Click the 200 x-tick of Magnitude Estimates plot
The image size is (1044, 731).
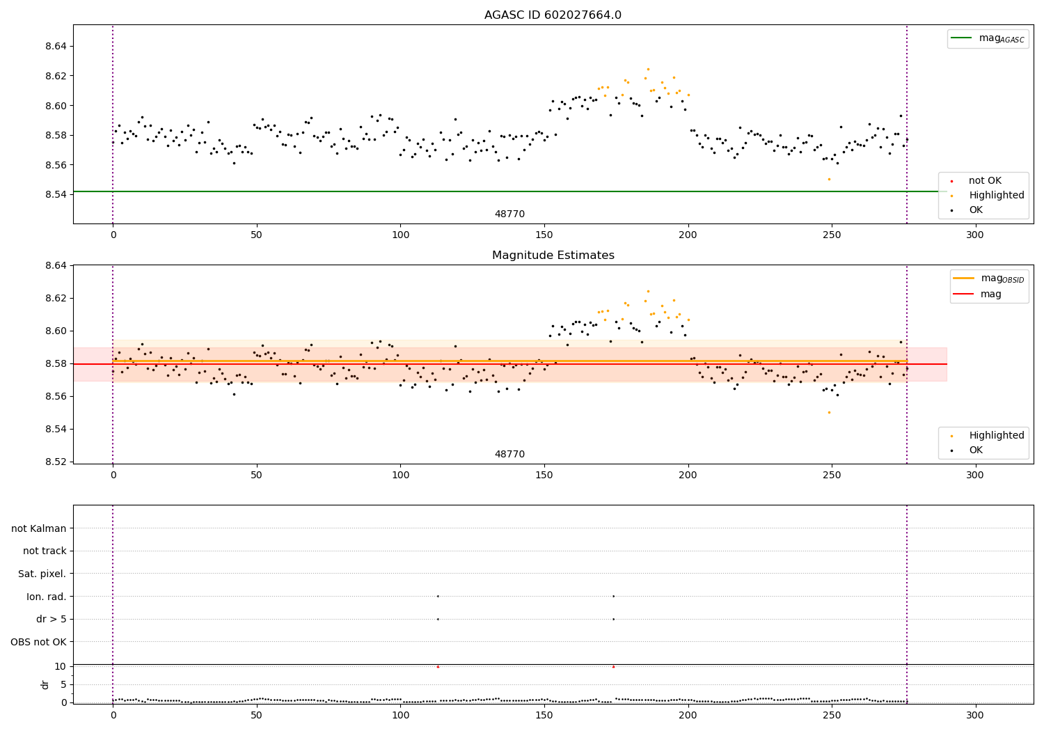coord(688,475)
